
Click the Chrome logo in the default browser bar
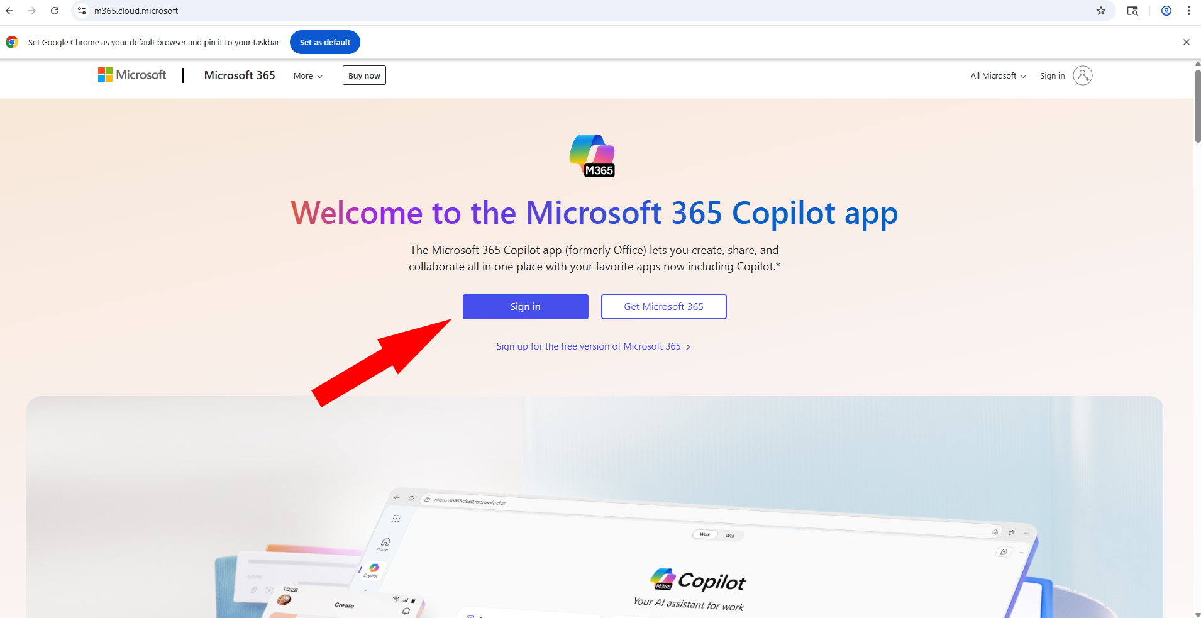pyautogui.click(x=12, y=42)
